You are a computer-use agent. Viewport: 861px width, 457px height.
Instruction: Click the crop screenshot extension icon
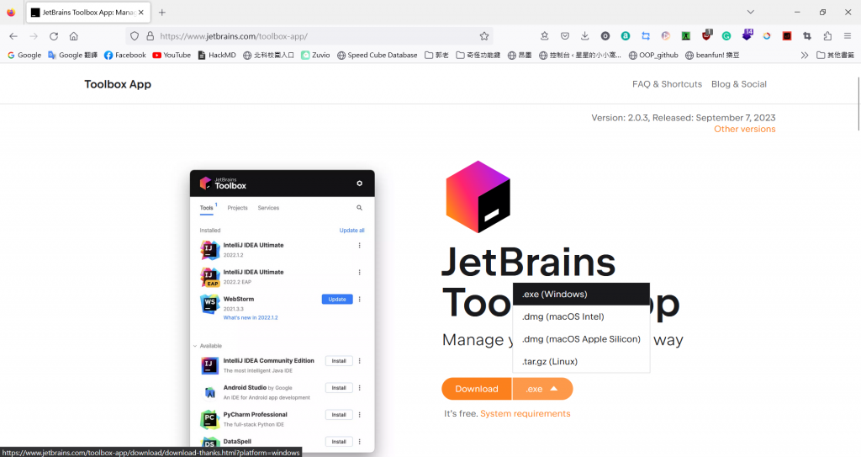tap(807, 36)
